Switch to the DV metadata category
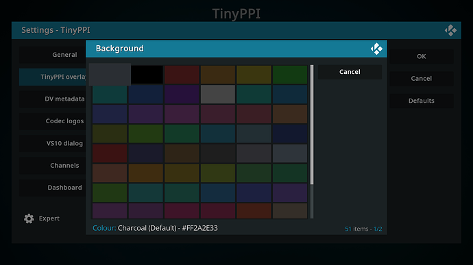Screen dimensions: 473x265 click(x=53, y=99)
